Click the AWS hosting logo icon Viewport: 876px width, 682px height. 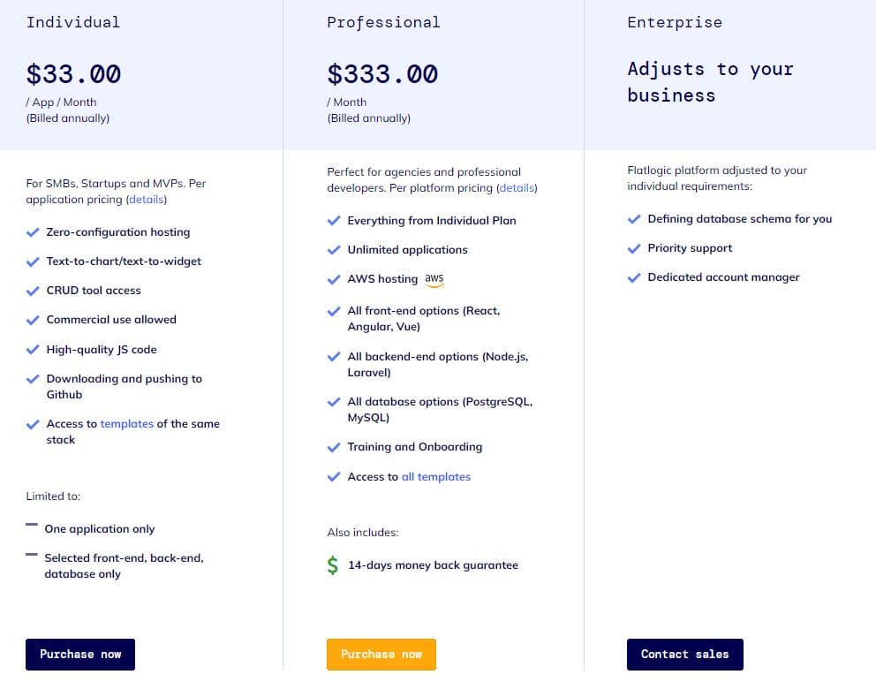434,279
